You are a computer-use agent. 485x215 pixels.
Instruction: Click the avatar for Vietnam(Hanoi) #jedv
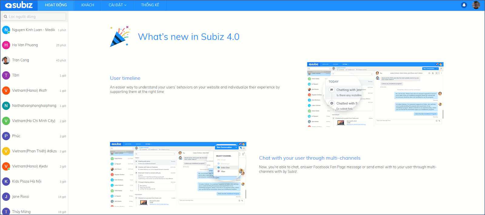(x=6, y=166)
